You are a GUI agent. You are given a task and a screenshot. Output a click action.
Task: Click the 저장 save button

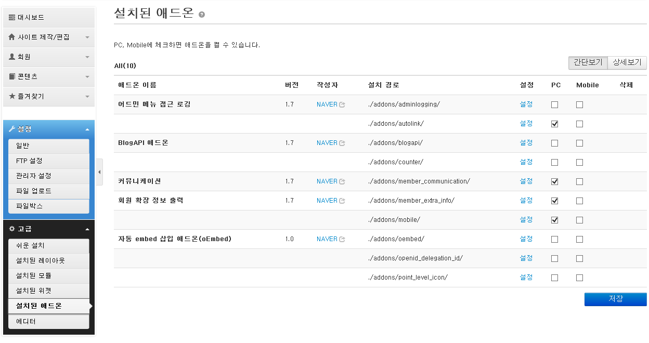tap(615, 299)
